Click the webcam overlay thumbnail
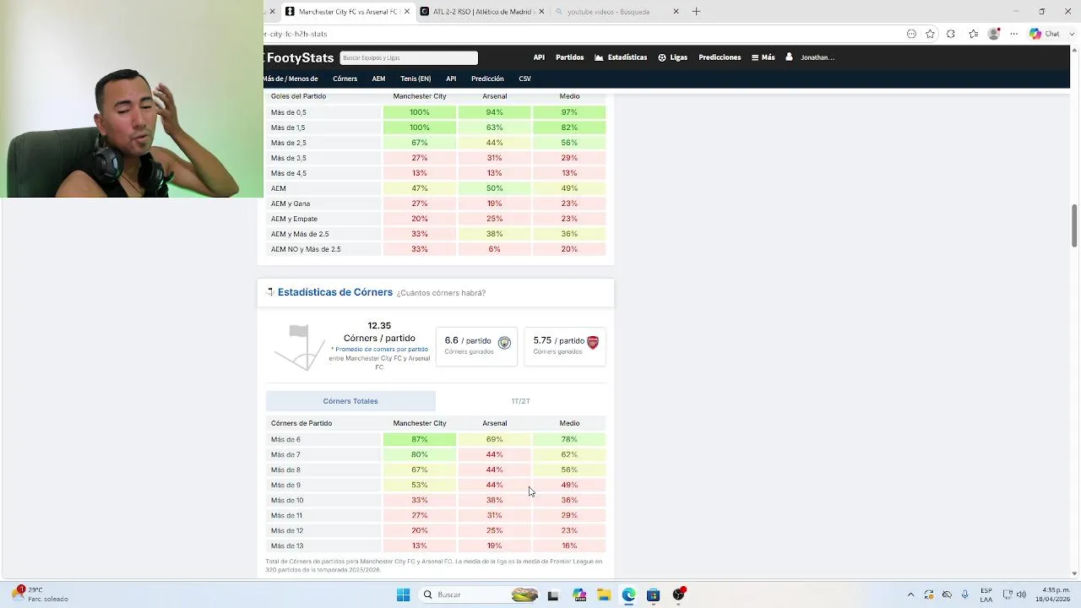The image size is (1081, 608). coord(132,99)
